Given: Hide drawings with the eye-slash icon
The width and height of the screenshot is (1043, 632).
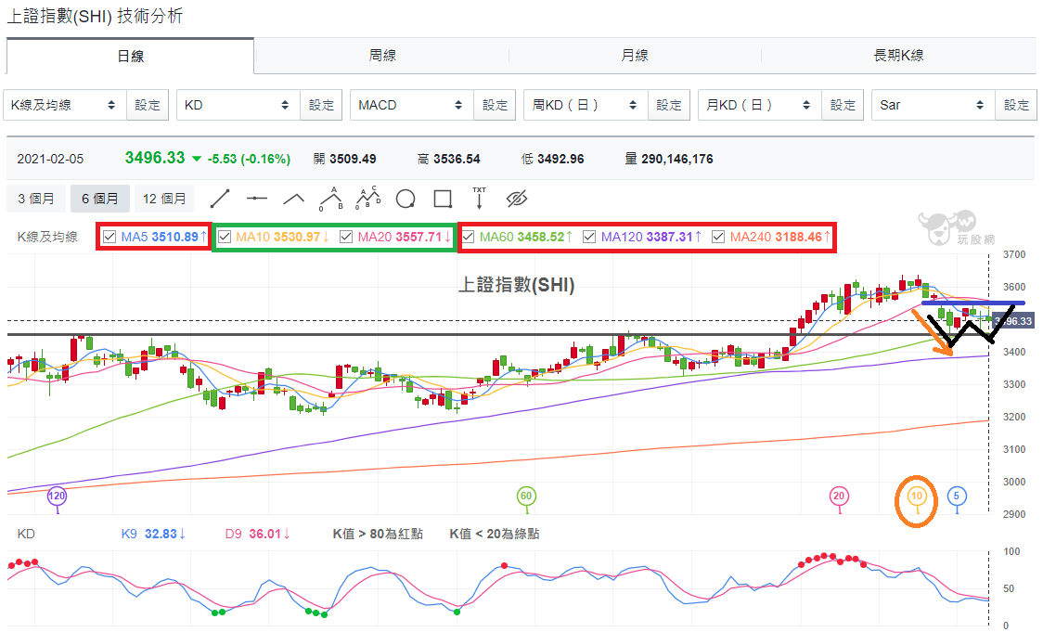Looking at the screenshot, I should point(516,199).
